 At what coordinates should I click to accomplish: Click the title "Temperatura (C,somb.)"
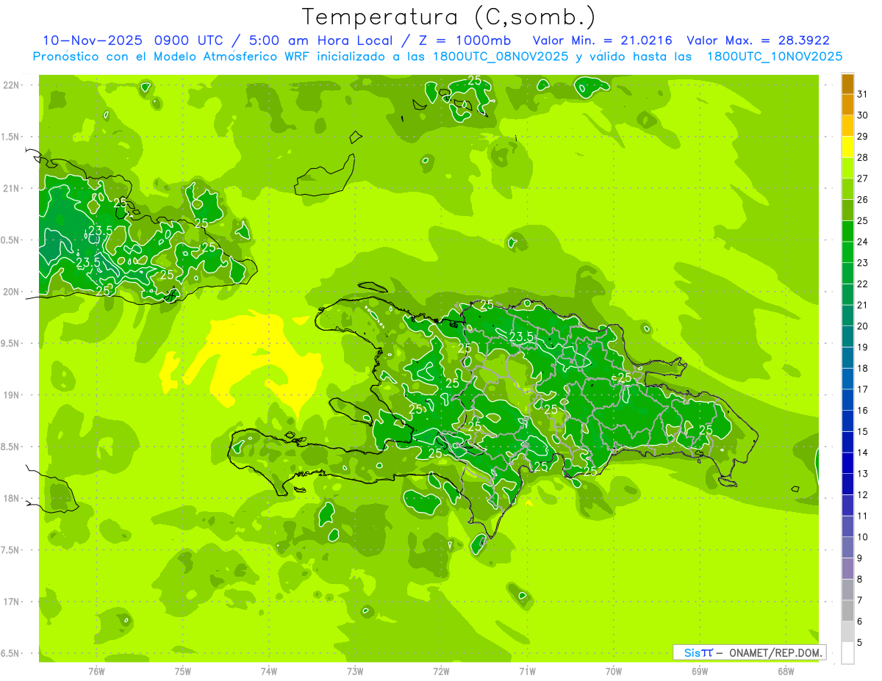pos(448,18)
